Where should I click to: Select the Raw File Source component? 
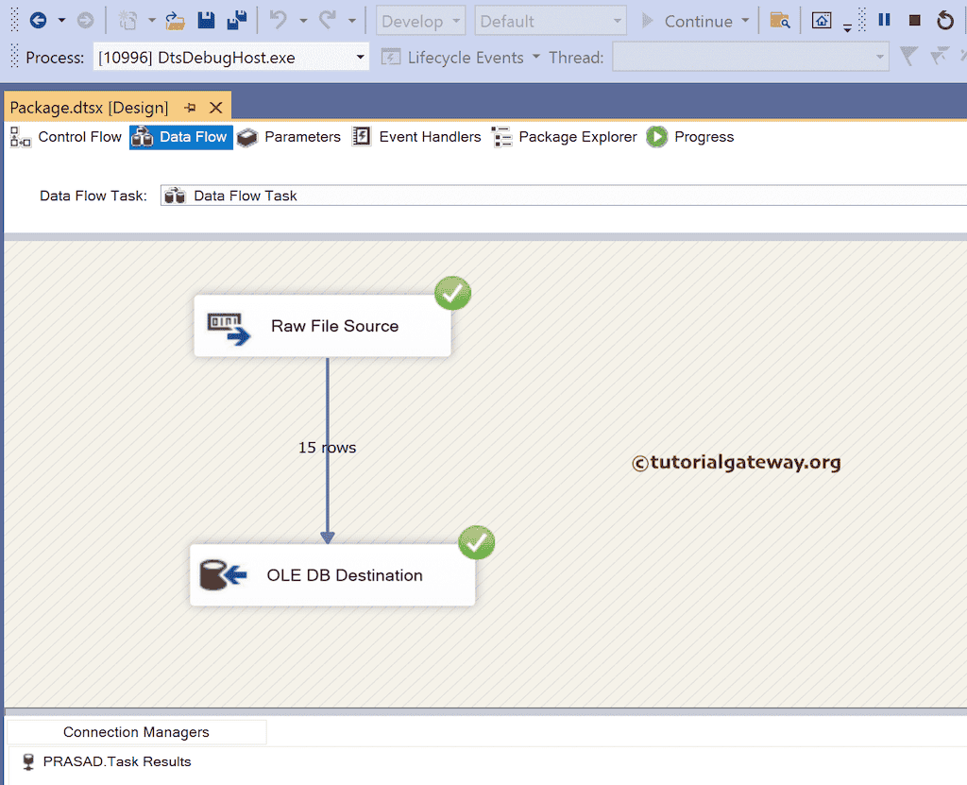[x=321, y=326]
